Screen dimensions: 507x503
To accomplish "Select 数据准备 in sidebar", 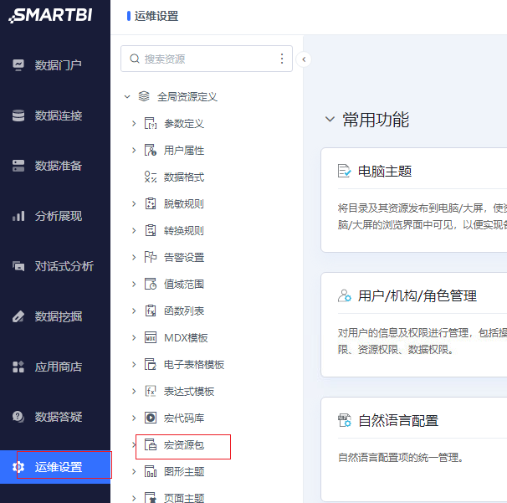I will click(59, 166).
